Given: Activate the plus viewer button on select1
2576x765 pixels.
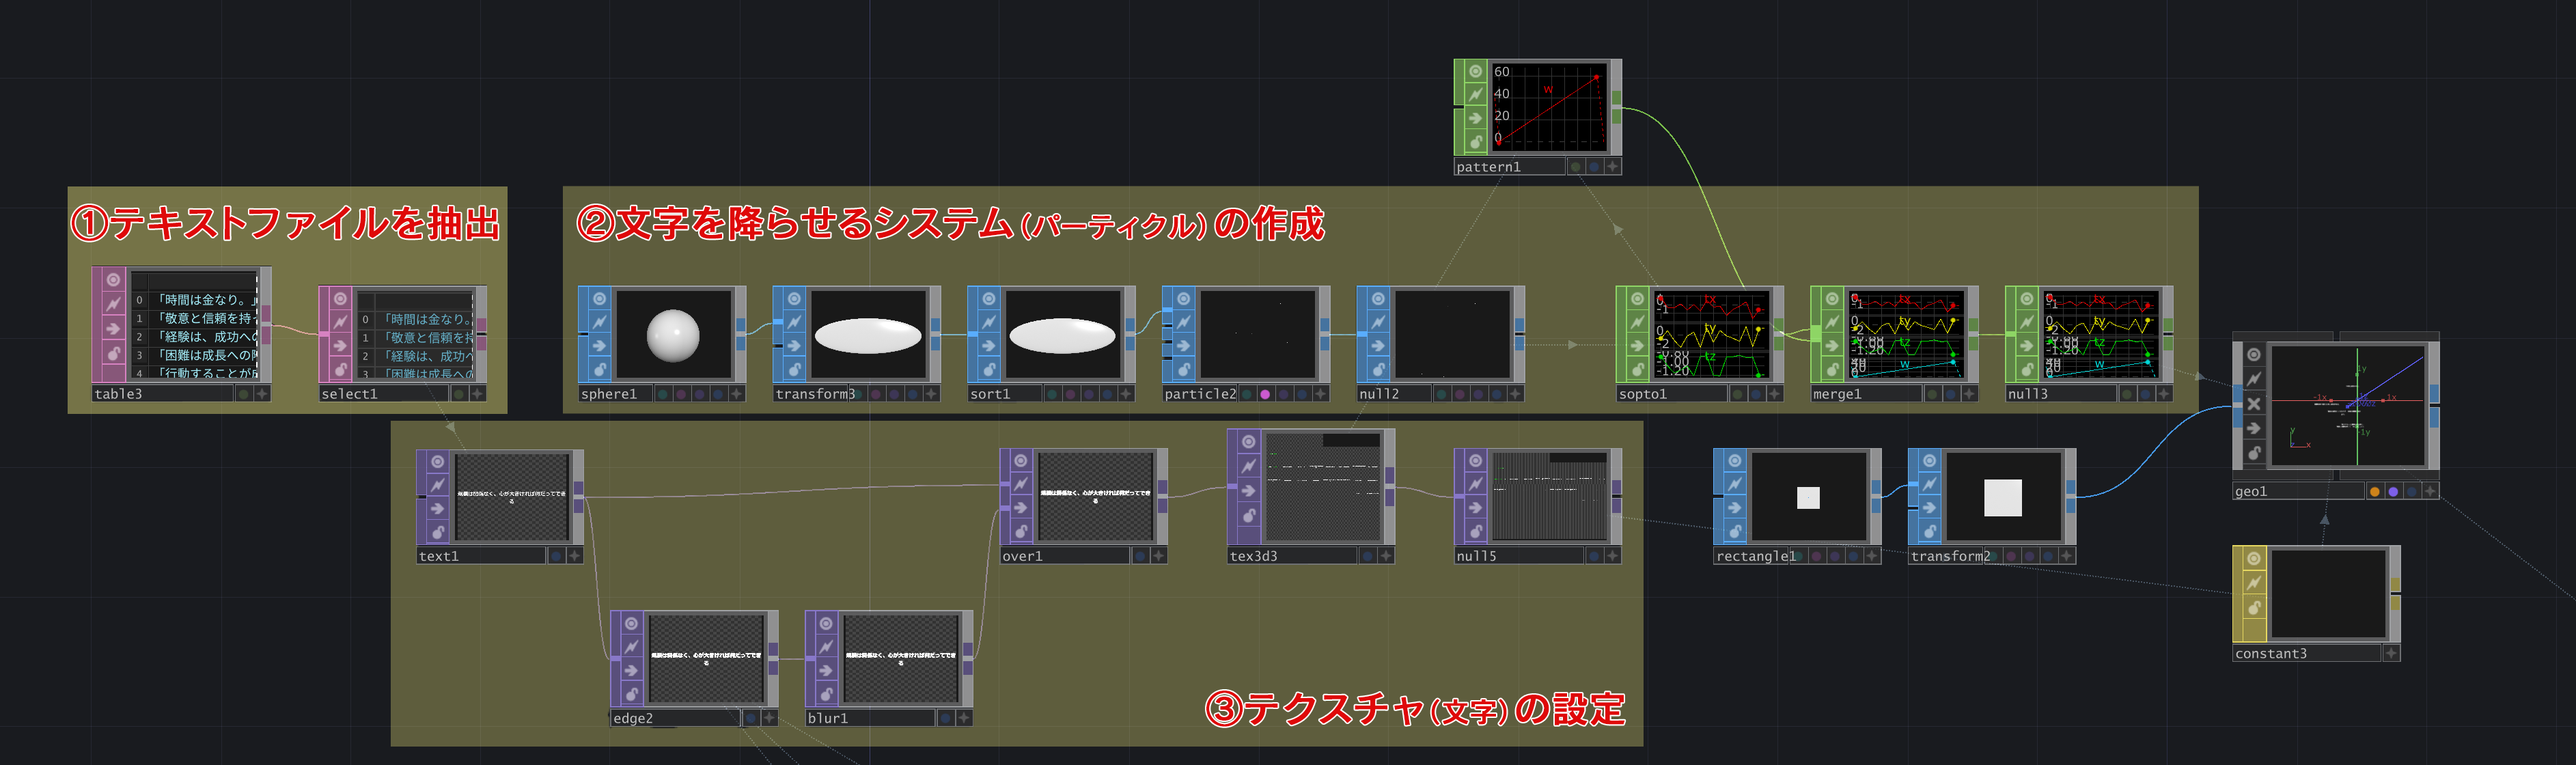Looking at the screenshot, I should (477, 394).
